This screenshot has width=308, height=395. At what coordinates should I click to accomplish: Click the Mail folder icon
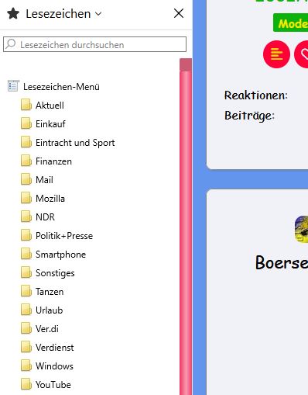pos(26,179)
